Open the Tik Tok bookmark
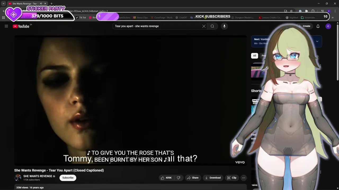 81,18
